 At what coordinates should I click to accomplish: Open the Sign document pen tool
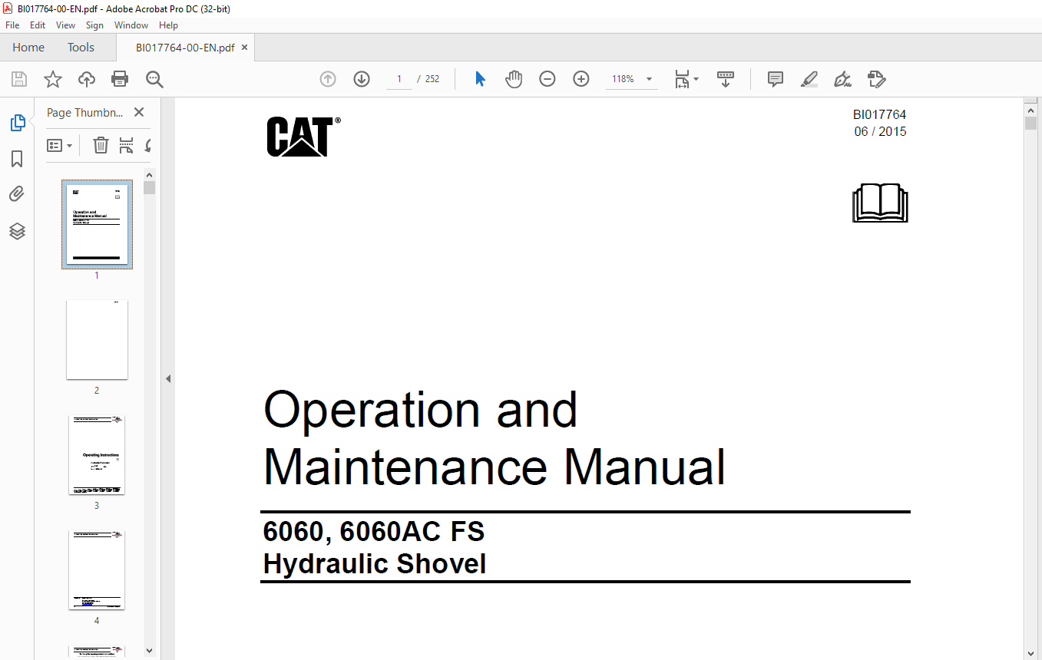pos(842,79)
